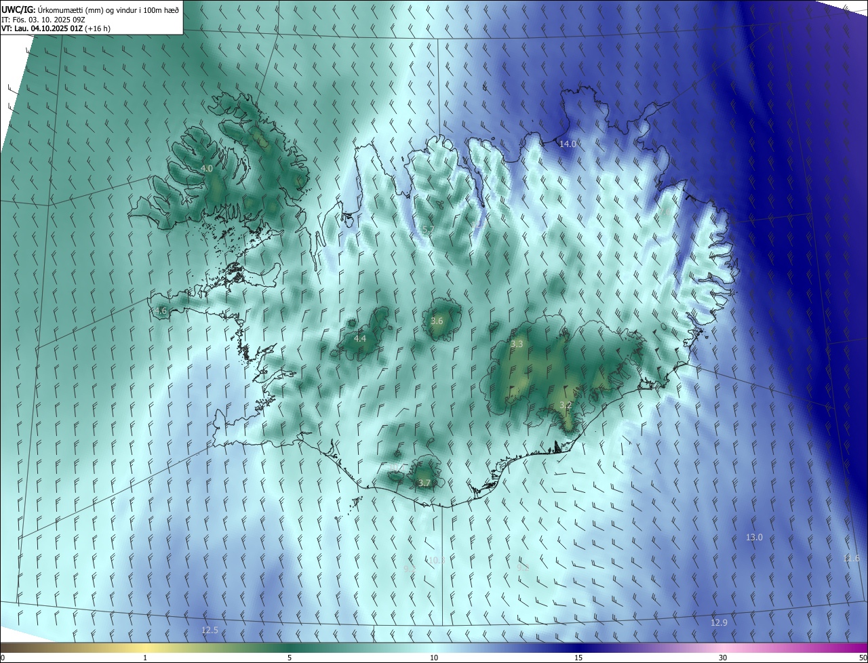
Task: Click the colorbar tick label 1
Action: (145, 658)
